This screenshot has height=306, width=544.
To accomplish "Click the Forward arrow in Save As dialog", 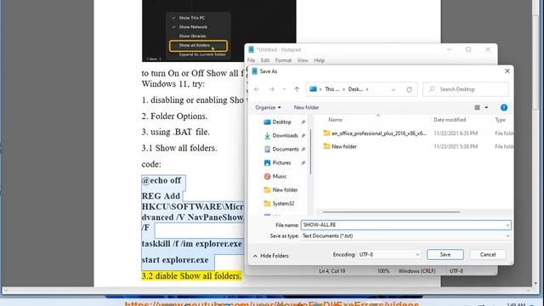I will pos(271,89).
